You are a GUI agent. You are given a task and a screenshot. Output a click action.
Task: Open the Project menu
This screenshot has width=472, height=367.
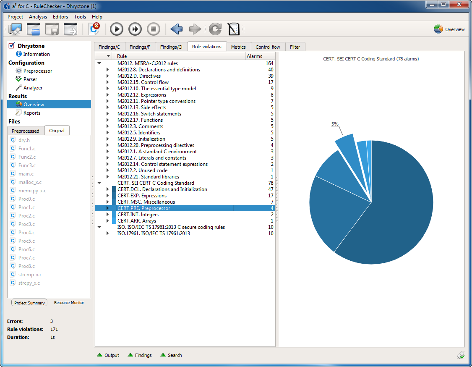[15, 17]
